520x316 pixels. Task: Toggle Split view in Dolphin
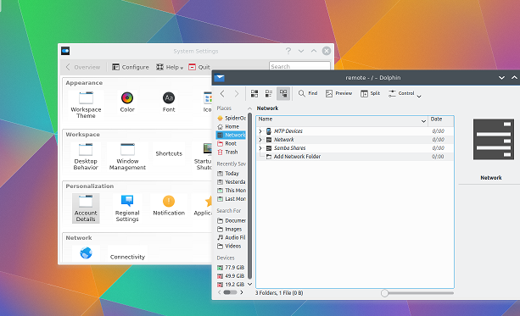pyautogui.click(x=370, y=93)
